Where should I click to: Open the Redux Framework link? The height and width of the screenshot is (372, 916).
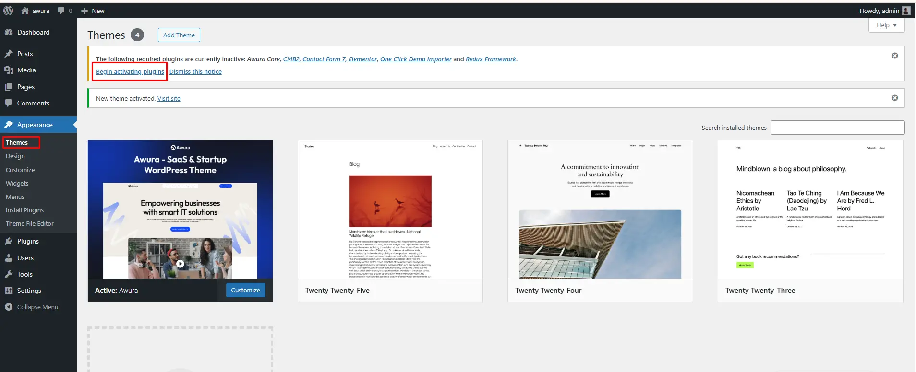[491, 59]
